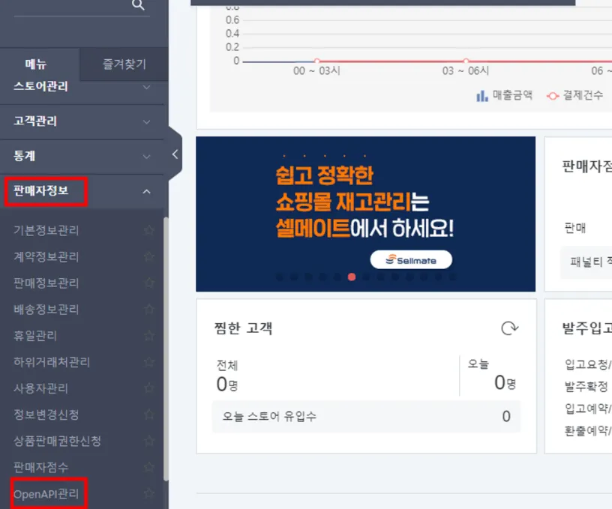Image resolution: width=612 pixels, height=509 pixels.
Task: Open 기본정보관리 submenu item
Action: [46, 231]
